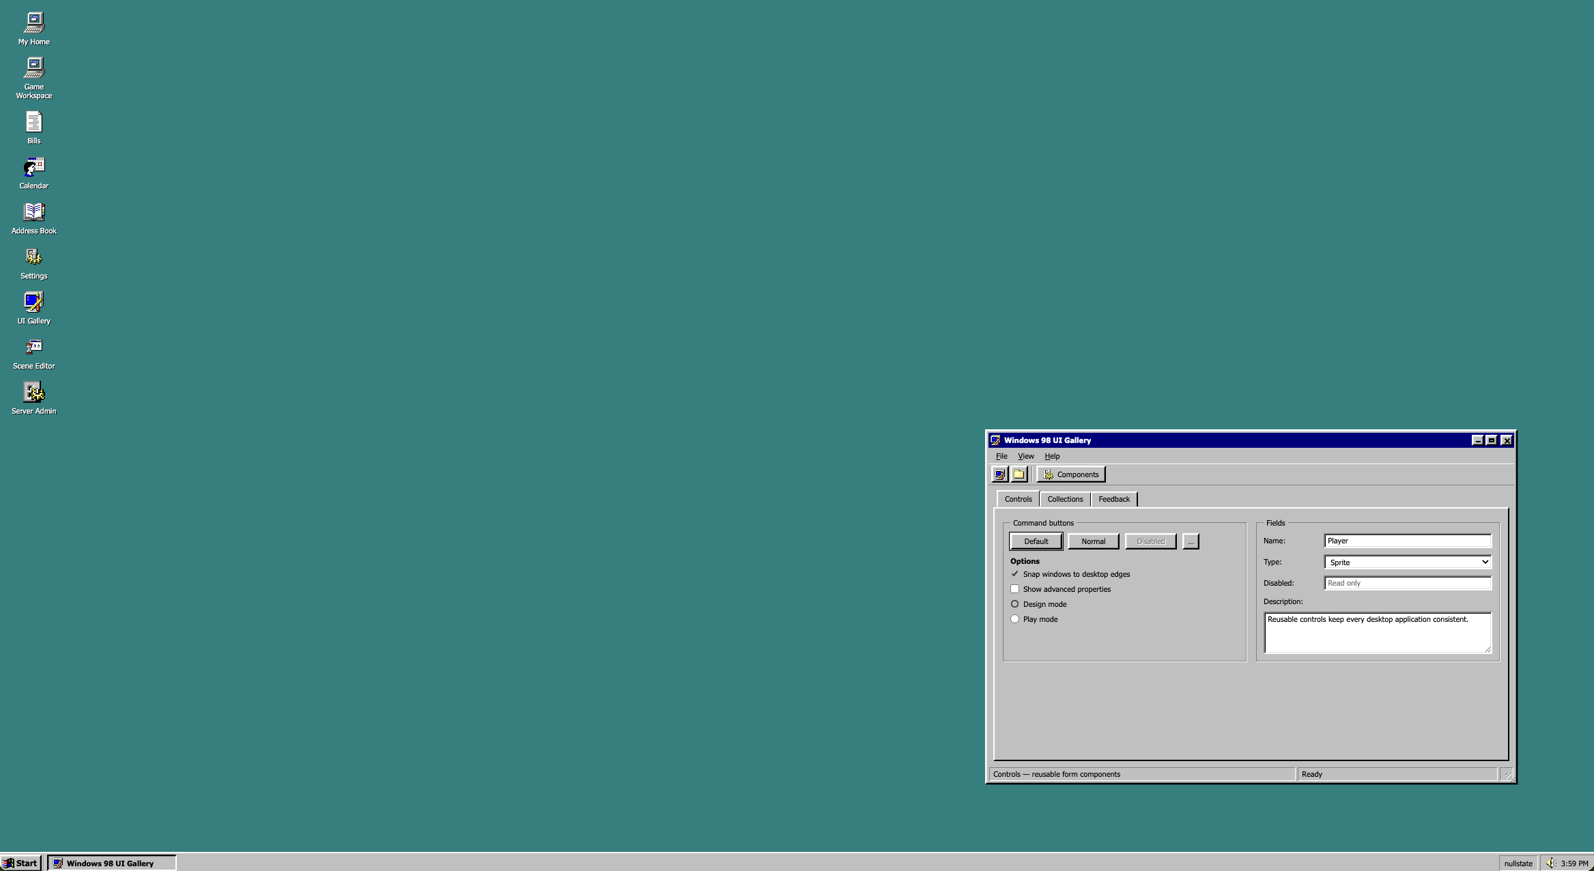This screenshot has width=1594, height=871.
Task: Click the status text 'Controls — reusable form components'
Action: click(1056, 774)
